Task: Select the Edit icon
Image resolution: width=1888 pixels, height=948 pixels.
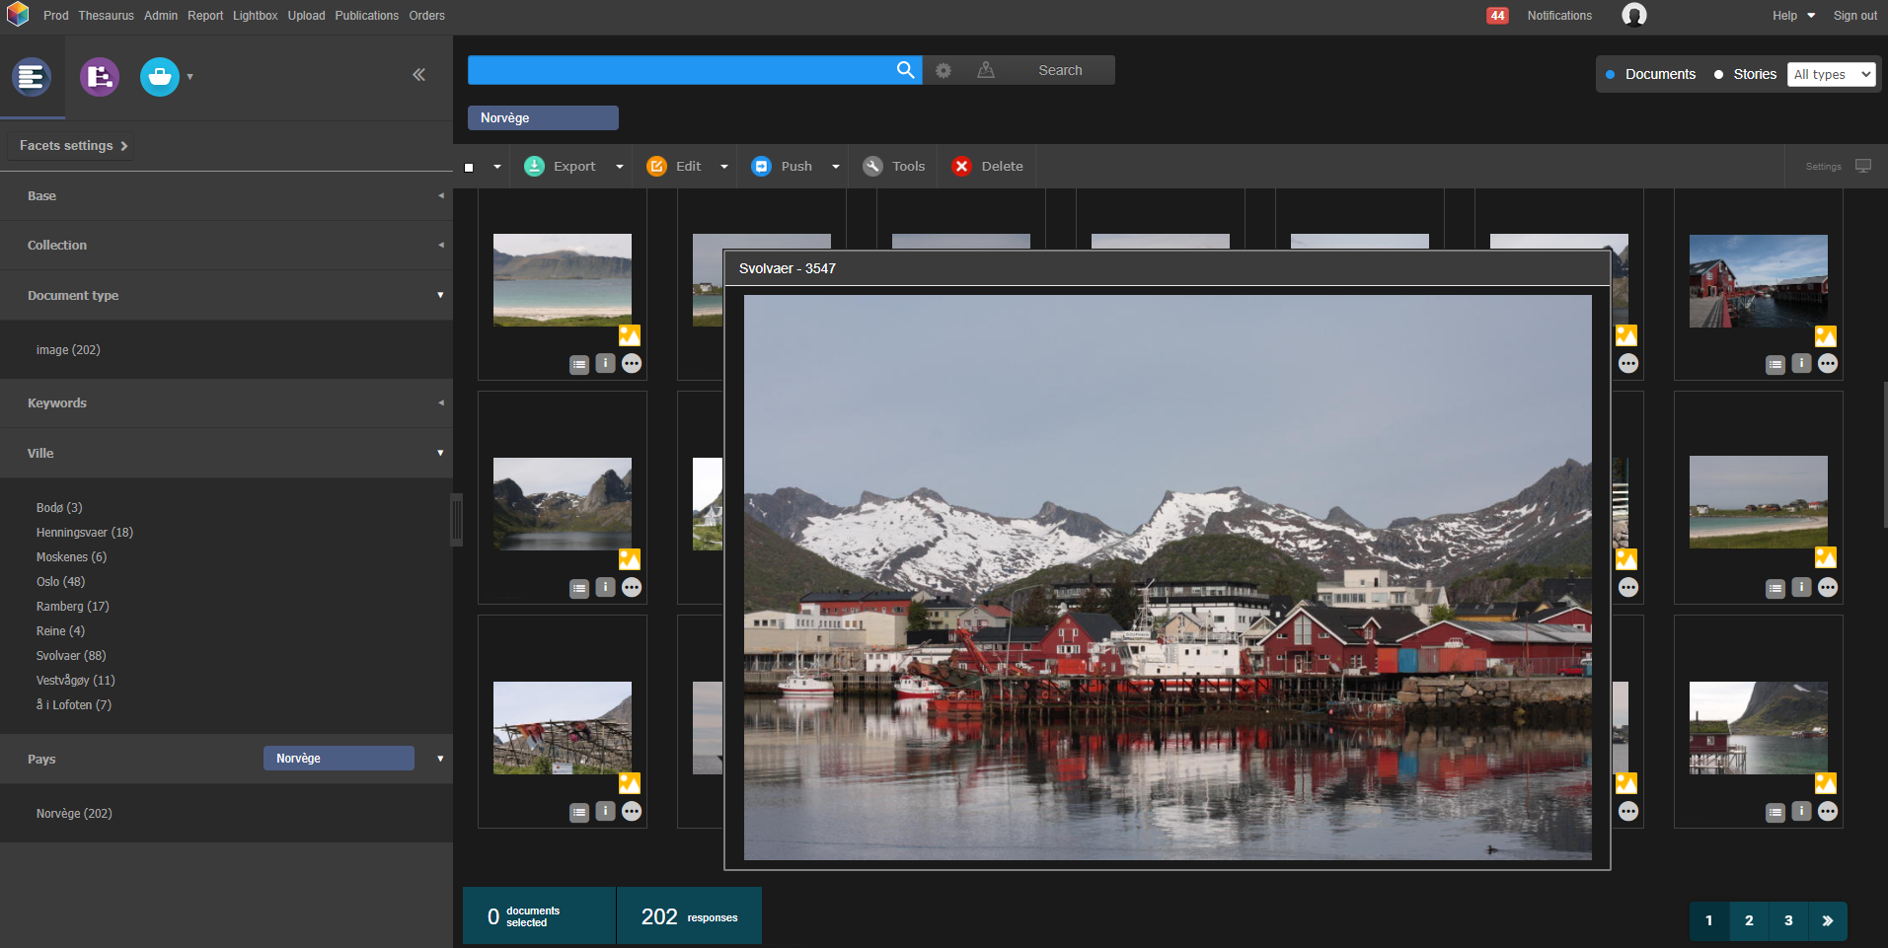Action: point(656,166)
